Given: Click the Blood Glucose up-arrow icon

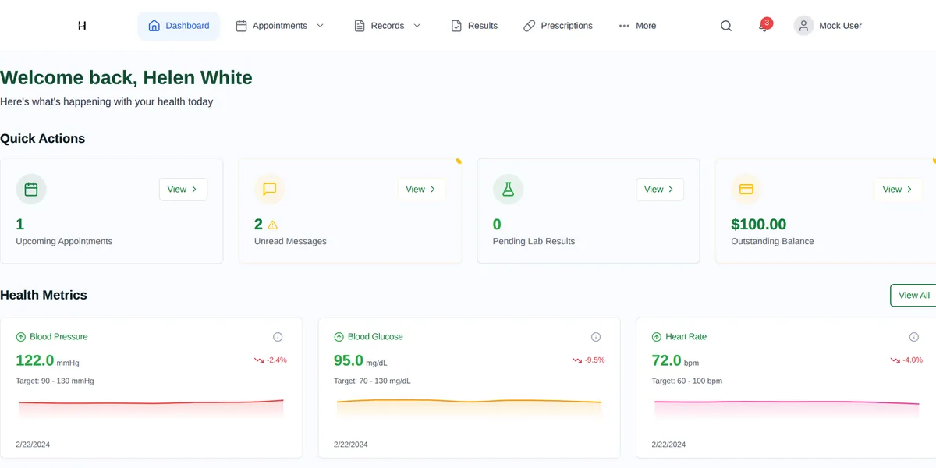Looking at the screenshot, I should [x=339, y=337].
